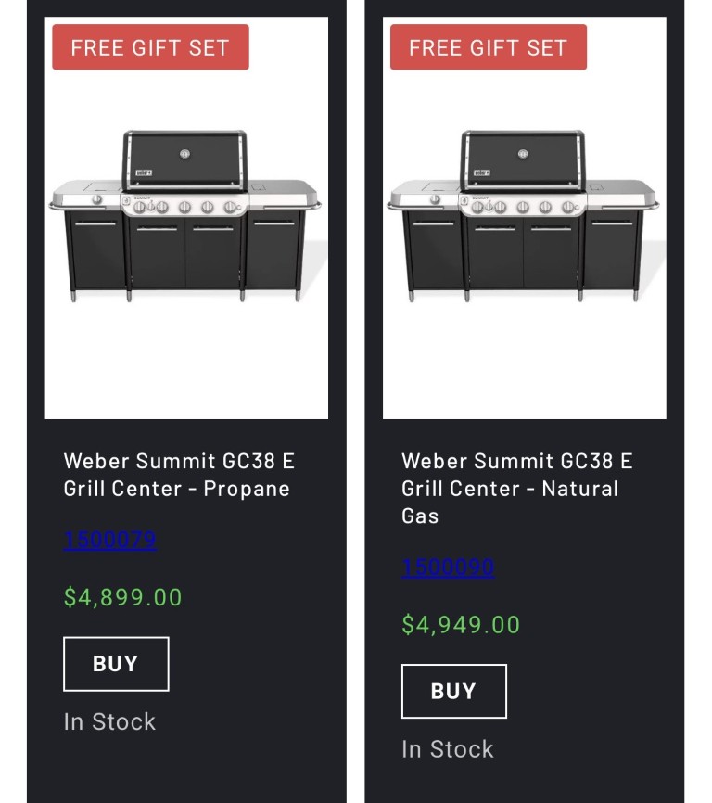Click the control knobs on the Propane grill photo
Viewport: 712px width, 803px height.
(185, 207)
